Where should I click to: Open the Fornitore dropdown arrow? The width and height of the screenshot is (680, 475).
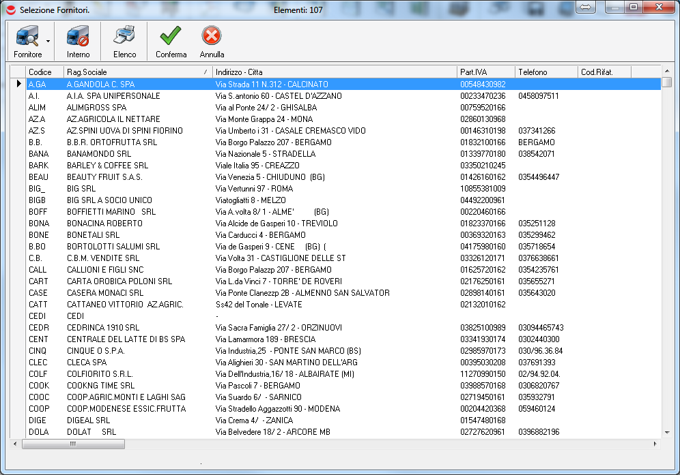tap(48, 42)
